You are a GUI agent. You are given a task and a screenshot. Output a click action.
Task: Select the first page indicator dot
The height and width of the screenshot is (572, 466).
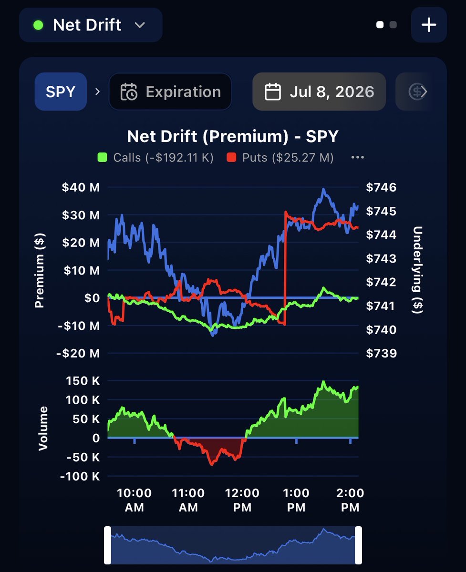coord(380,25)
